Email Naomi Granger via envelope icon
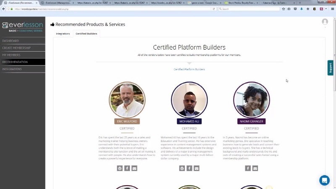The image size is (336, 189). click(255, 168)
